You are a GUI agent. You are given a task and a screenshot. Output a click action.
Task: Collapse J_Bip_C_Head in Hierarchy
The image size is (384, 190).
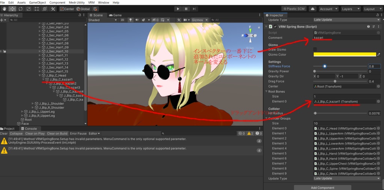pos(40,76)
